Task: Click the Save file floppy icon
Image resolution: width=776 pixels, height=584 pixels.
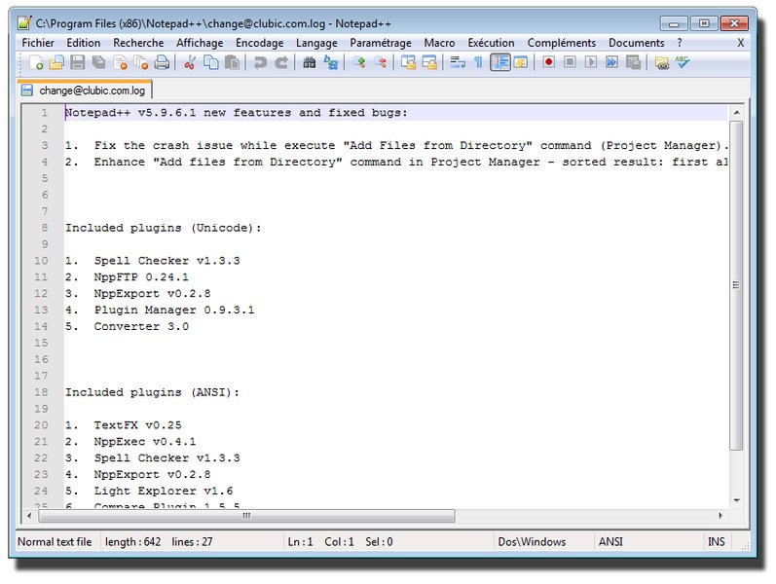Action: [x=78, y=63]
